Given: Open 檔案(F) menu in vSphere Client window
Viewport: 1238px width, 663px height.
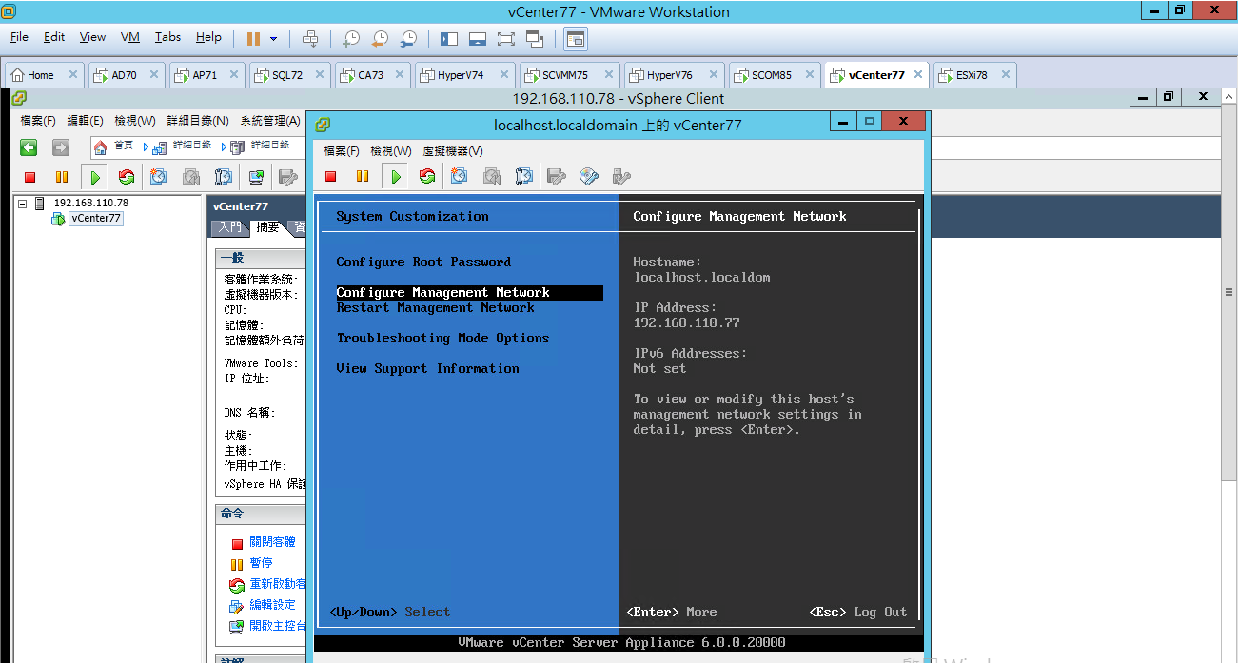Looking at the screenshot, I should tap(38, 121).
